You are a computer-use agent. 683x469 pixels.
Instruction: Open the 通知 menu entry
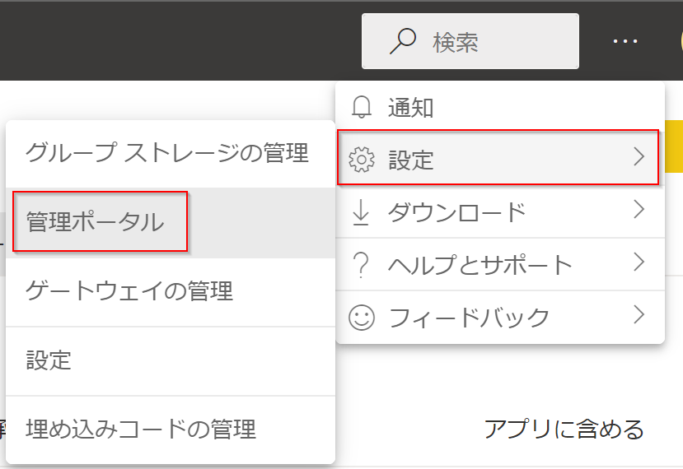tap(500, 107)
